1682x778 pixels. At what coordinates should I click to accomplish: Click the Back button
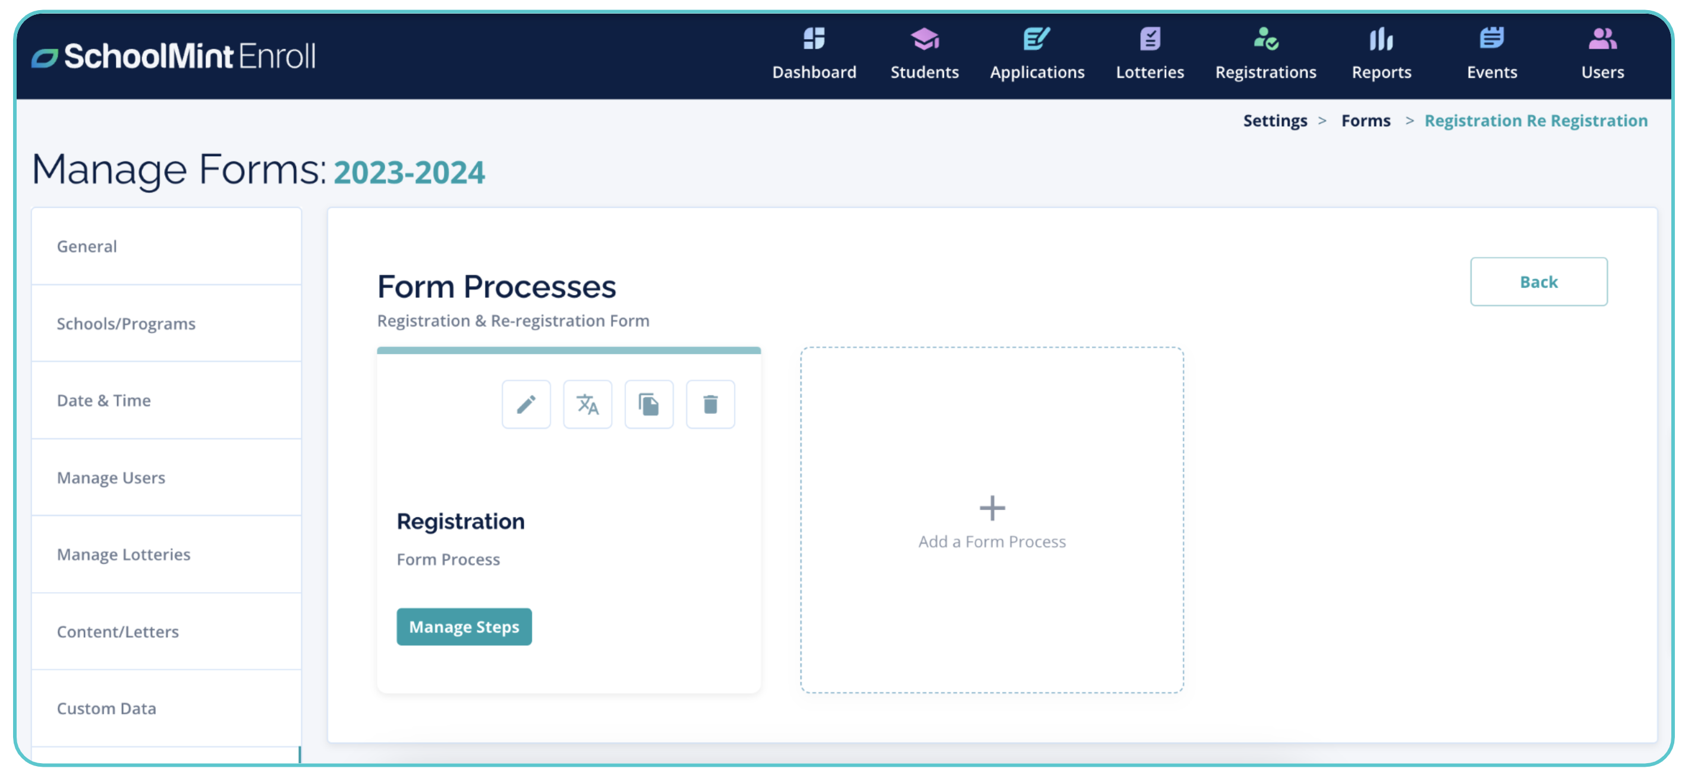pos(1538,282)
